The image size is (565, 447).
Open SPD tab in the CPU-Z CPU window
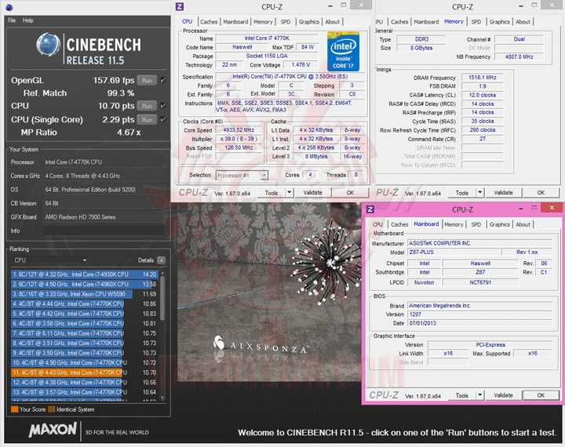point(286,22)
